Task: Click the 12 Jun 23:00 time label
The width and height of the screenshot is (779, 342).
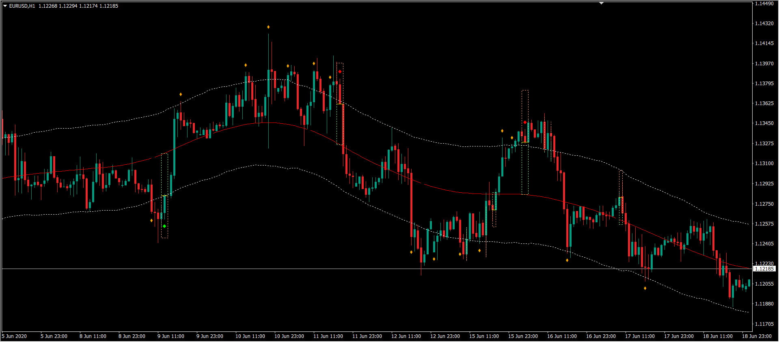Action: pos(445,336)
